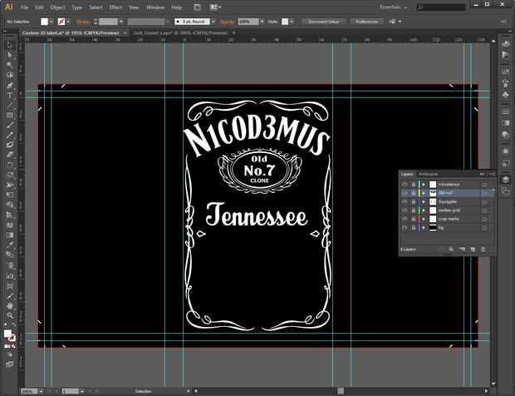Click the Fill color swatch in toolbar
This screenshot has width=515, height=396.
click(7, 334)
